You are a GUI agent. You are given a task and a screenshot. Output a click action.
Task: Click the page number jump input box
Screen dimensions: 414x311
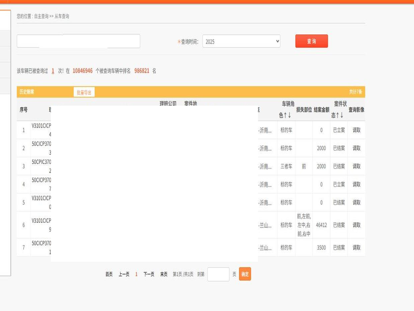[x=218, y=274]
